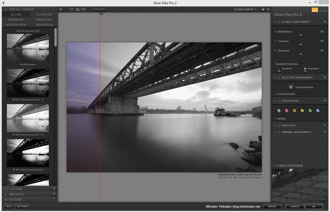
Task: Uncheck Finishing Adjustments checkbox
Action: point(278,132)
